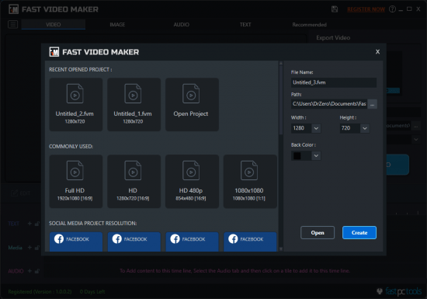Click the hamburger menu icon in main window
Viewport: 427px width, 299px height.
tap(12, 25)
